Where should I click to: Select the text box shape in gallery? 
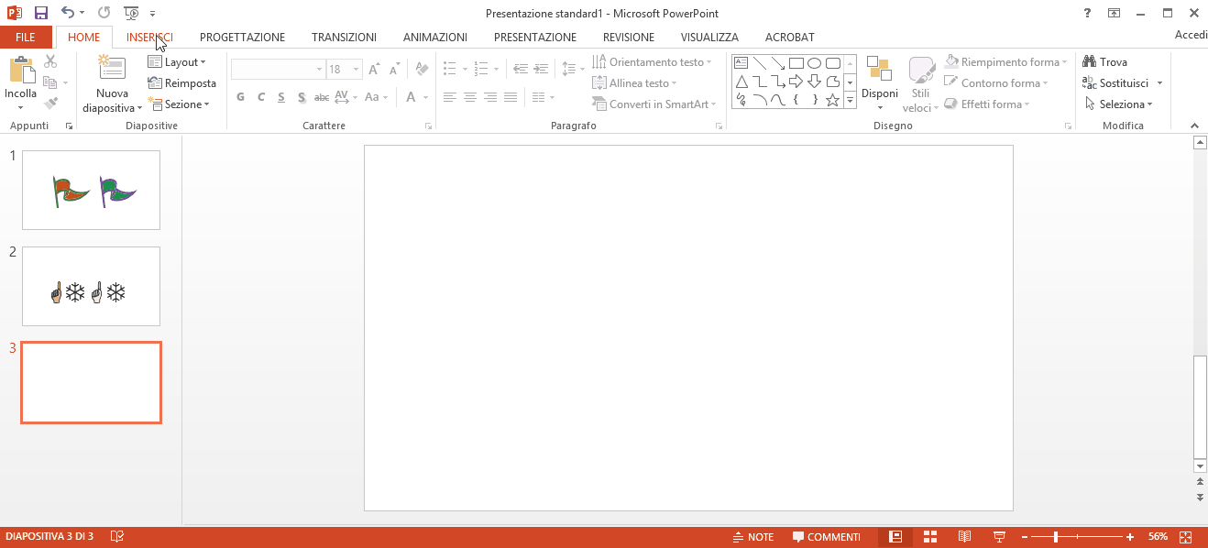click(x=741, y=63)
